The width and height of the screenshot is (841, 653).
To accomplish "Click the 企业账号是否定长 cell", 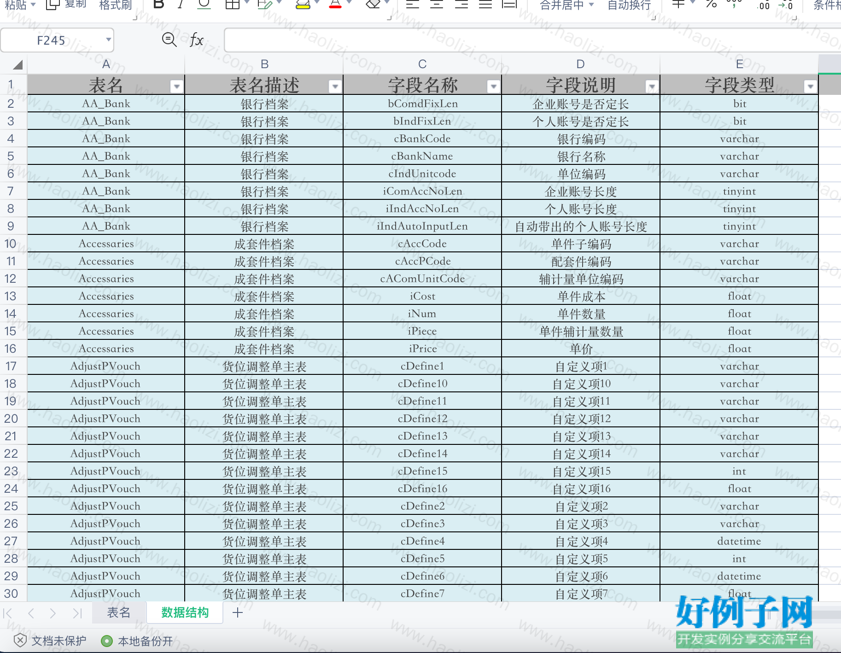I will click(581, 104).
